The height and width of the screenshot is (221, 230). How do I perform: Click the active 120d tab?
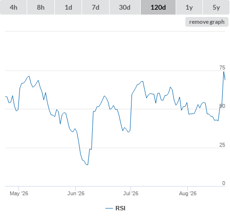point(158,7)
